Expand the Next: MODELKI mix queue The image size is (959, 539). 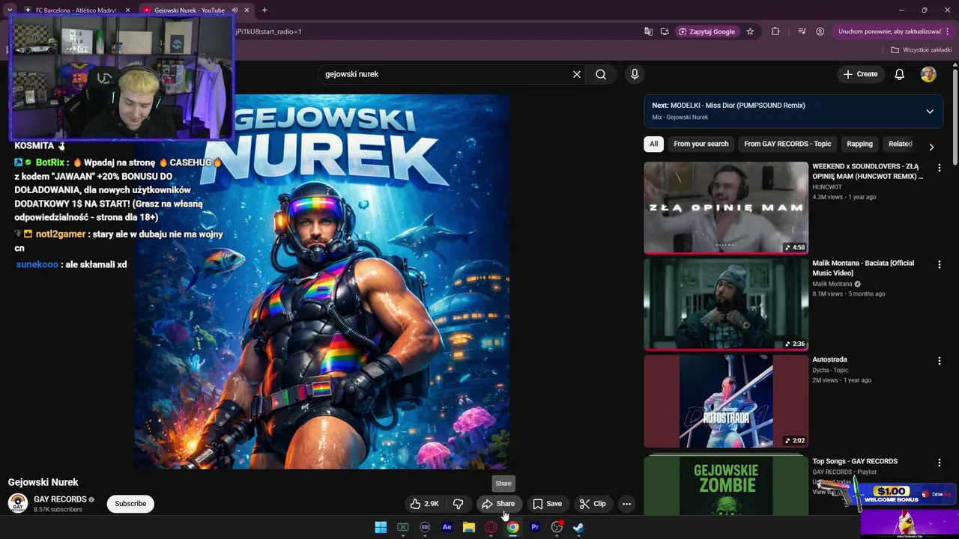point(930,112)
